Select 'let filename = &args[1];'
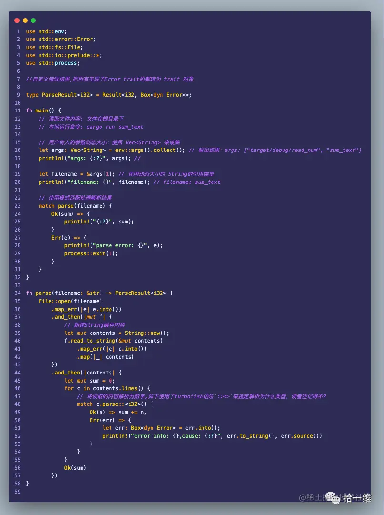Viewport: 384px width, 515px height. point(77,174)
